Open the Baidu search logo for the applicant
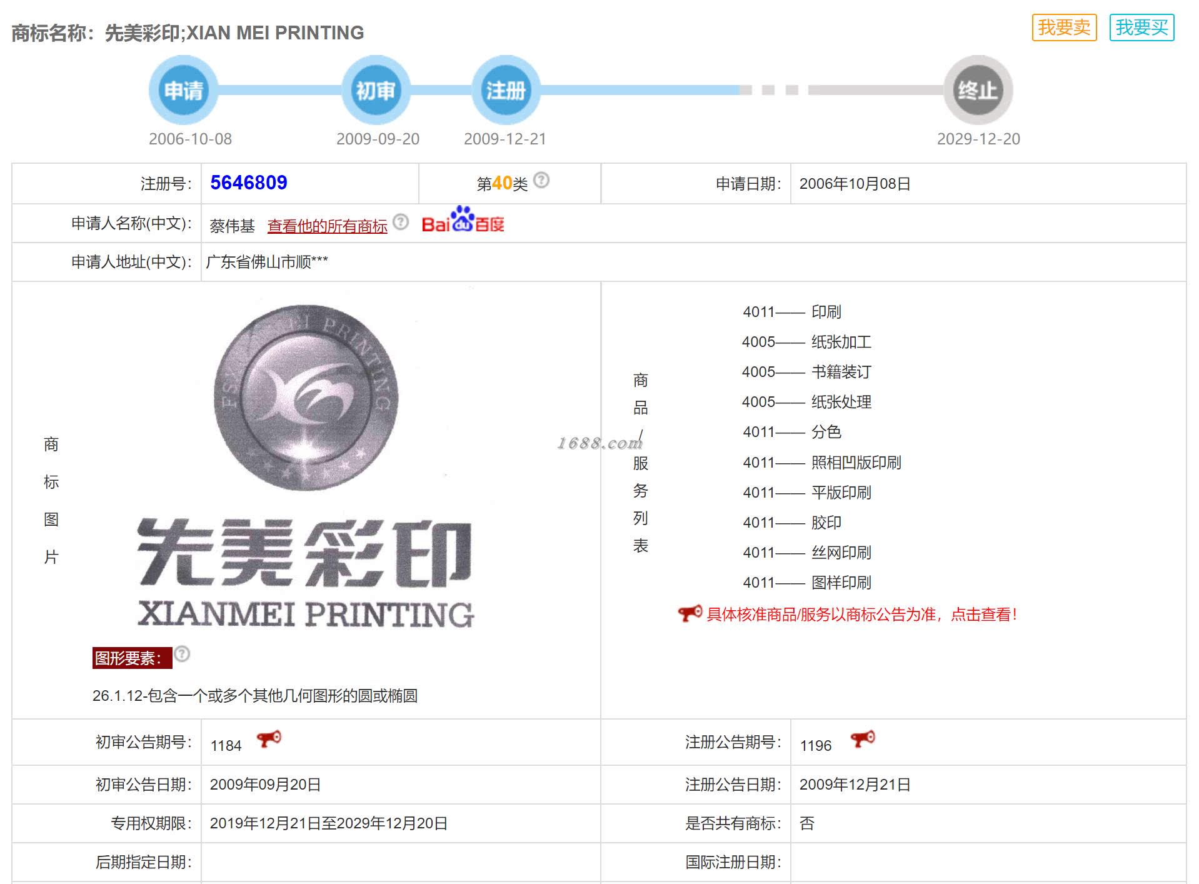This screenshot has width=1199, height=884. [x=463, y=220]
